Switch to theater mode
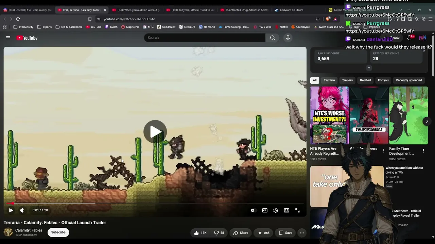 (286, 210)
